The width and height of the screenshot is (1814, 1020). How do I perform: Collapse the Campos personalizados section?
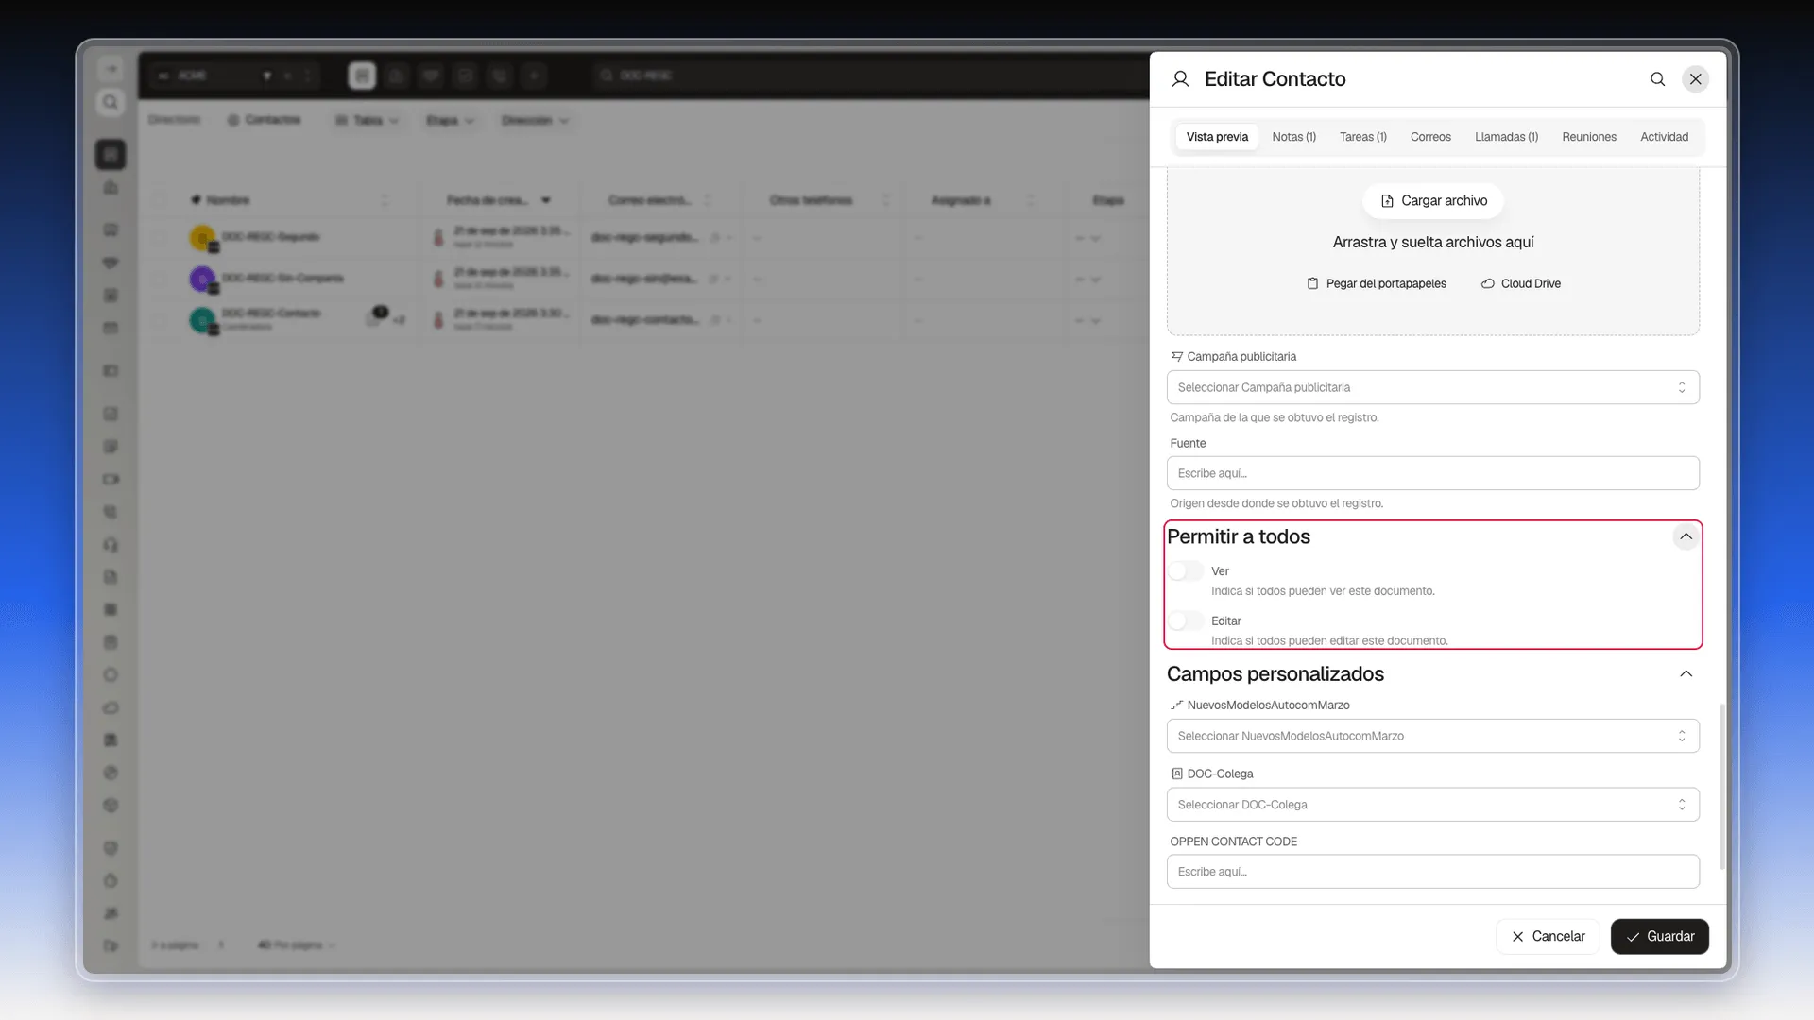tap(1686, 673)
